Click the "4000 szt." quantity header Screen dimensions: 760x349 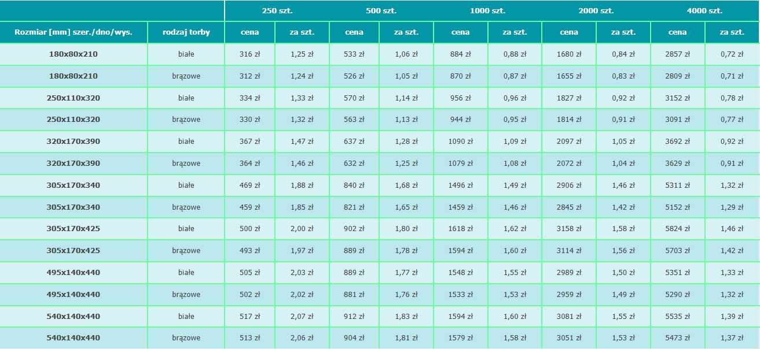[x=706, y=11]
